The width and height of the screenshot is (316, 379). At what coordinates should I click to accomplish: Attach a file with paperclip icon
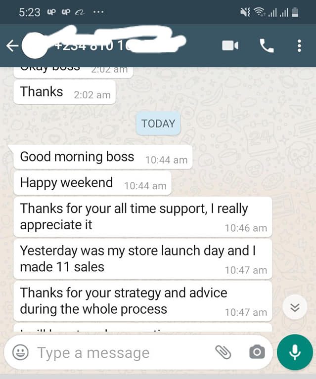click(x=223, y=352)
